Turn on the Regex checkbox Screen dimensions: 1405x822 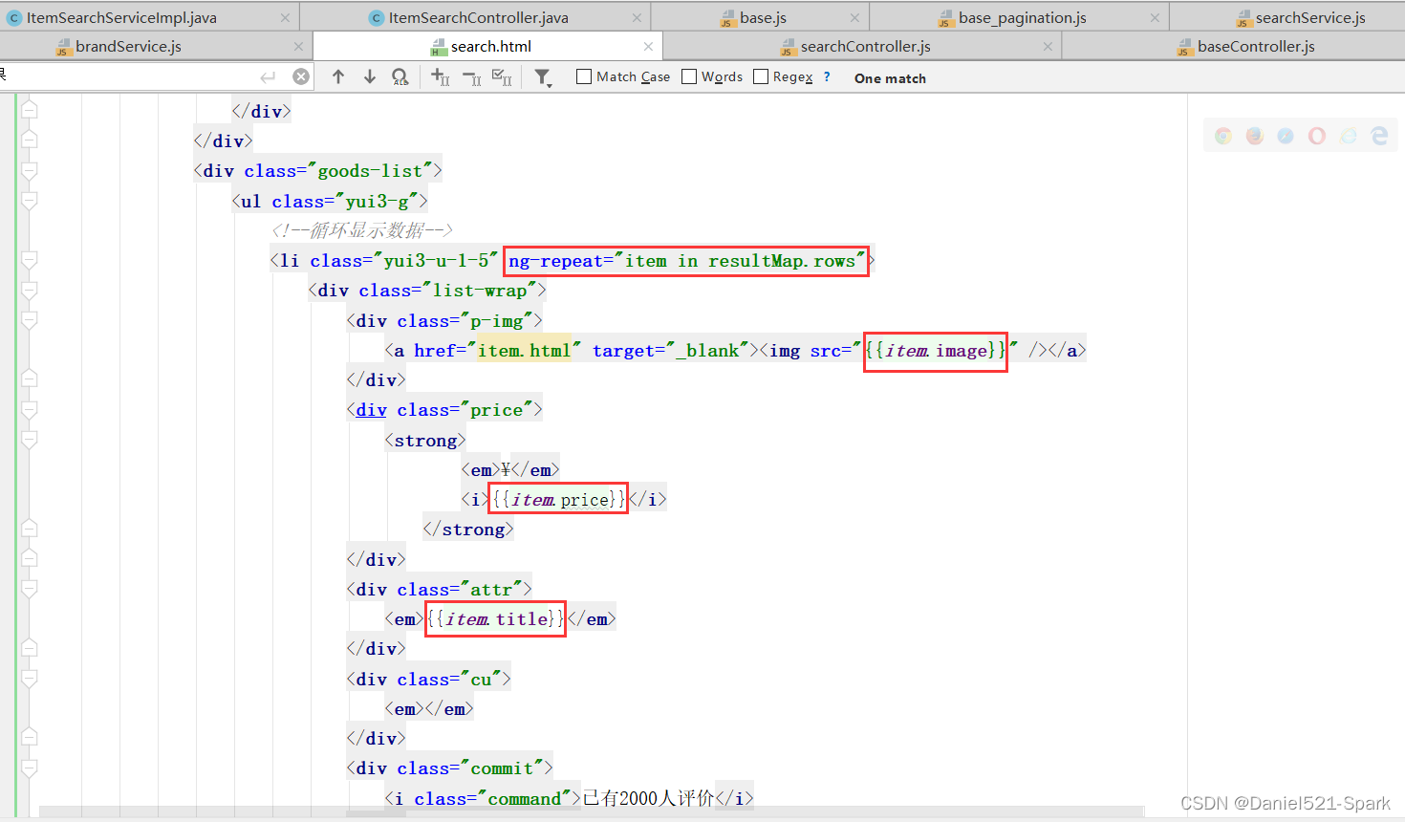[x=761, y=77]
